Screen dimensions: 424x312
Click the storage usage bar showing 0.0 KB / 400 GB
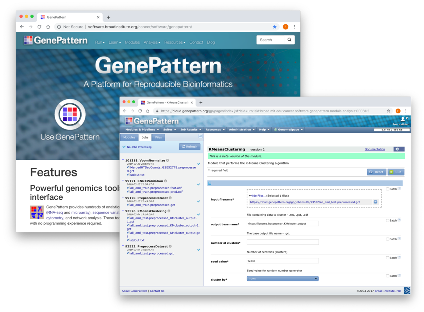click(x=392, y=130)
